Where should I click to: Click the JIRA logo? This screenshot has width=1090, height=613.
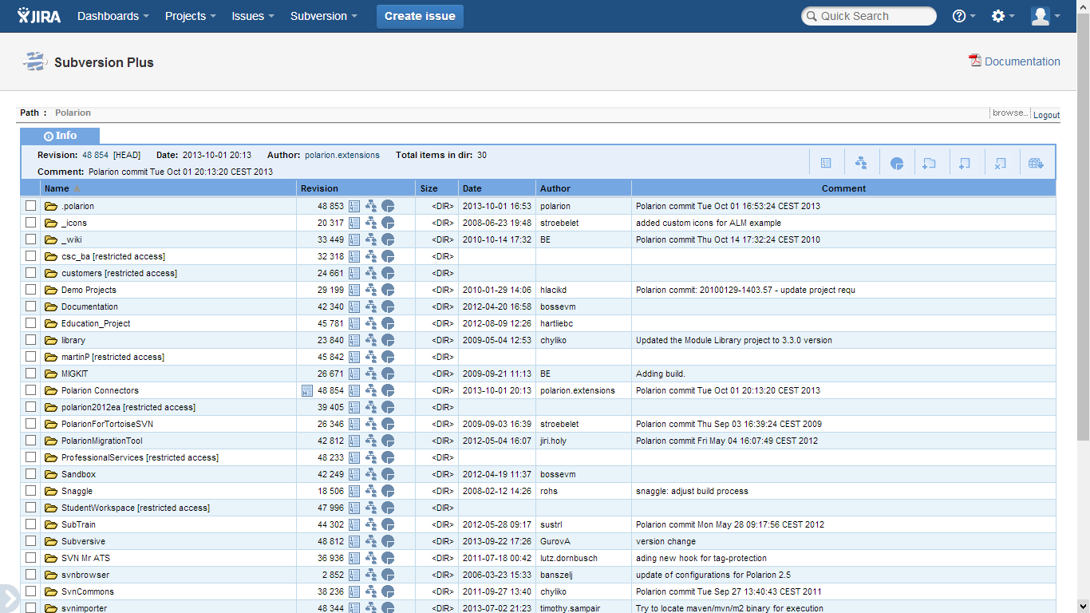tap(38, 16)
